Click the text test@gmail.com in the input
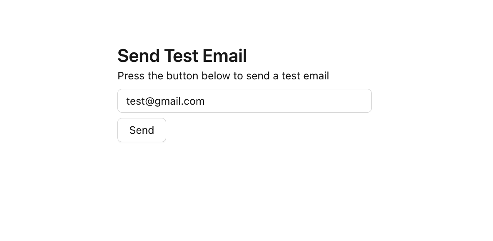The height and width of the screenshot is (241, 493). tap(165, 101)
